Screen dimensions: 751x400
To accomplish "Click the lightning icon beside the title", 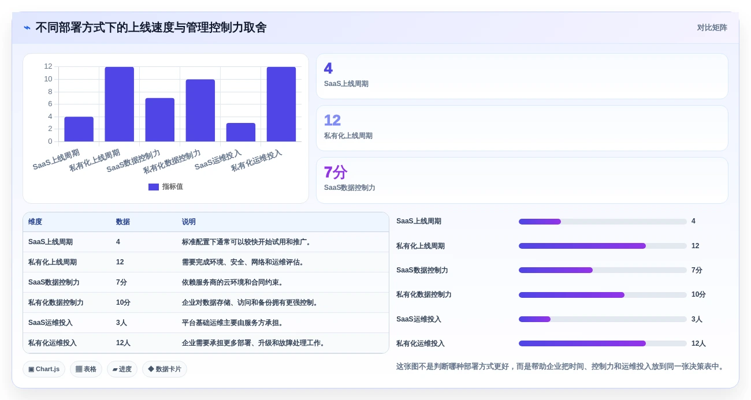I will pyautogui.click(x=27, y=28).
